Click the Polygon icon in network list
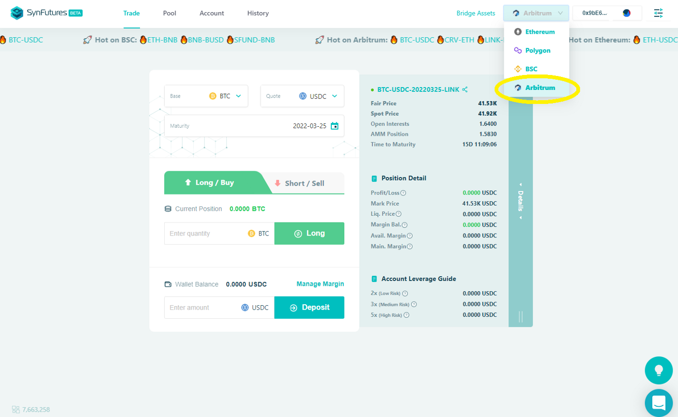This screenshot has height=417, width=678. click(x=518, y=50)
